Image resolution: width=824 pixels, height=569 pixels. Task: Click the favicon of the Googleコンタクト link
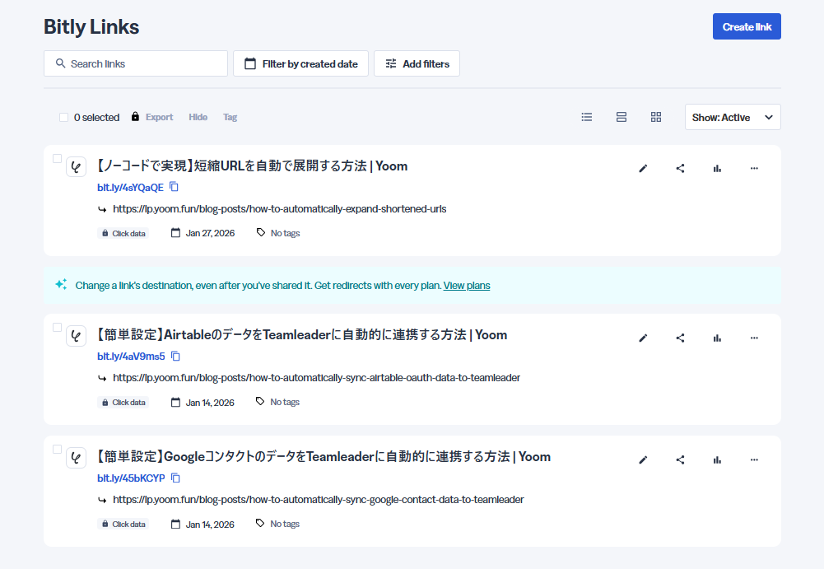[x=77, y=458]
